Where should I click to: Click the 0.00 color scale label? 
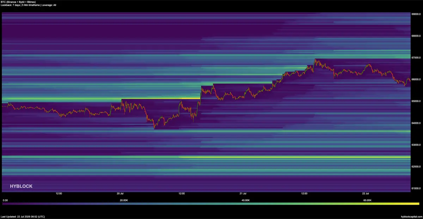(x=5, y=200)
